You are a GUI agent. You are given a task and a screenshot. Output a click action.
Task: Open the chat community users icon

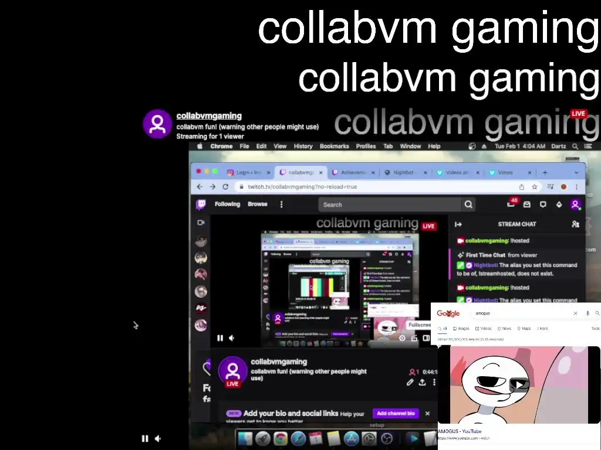click(575, 224)
